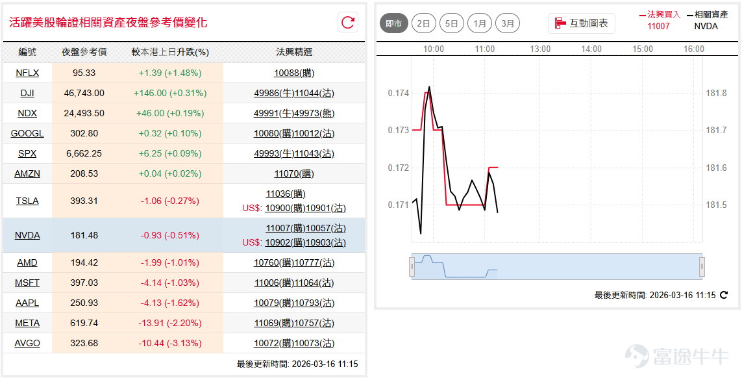Open the MSFT underlying link
This screenshot has width=742, height=380.
pyautogui.click(x=27, y=283)
